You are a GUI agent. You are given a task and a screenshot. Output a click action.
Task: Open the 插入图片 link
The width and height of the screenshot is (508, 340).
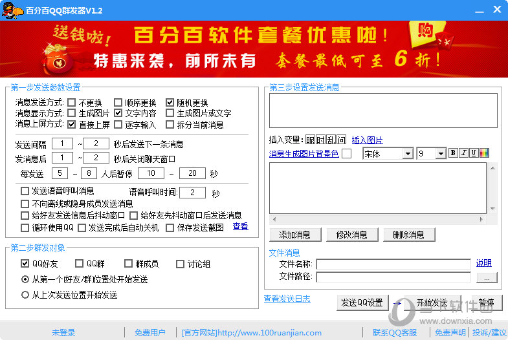tap(367, 140)
